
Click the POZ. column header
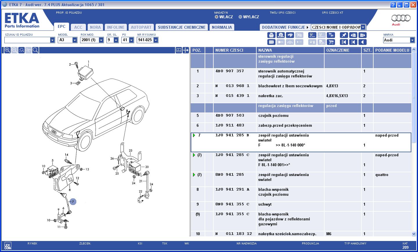point(198,50)
